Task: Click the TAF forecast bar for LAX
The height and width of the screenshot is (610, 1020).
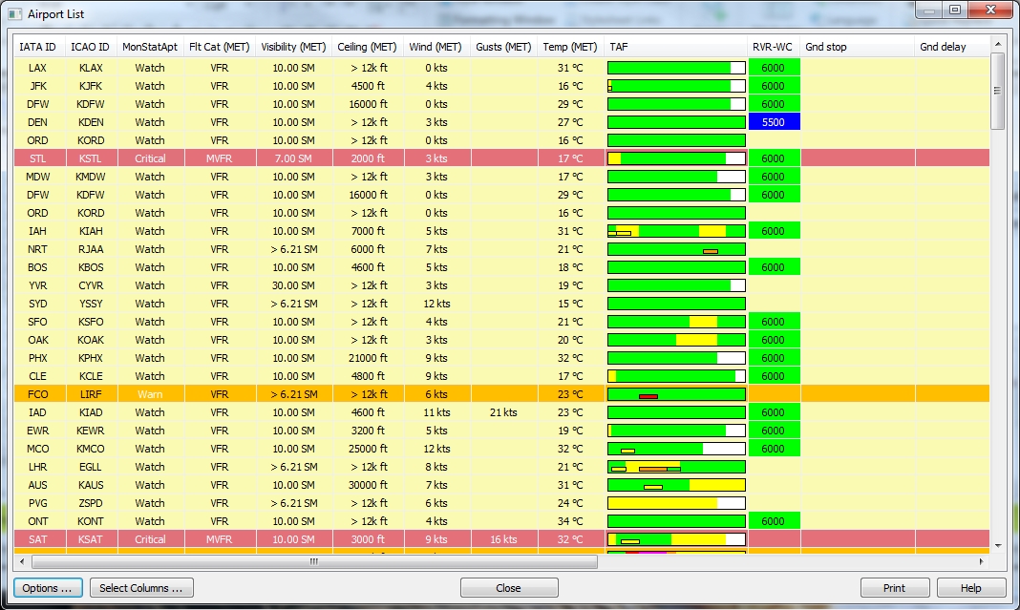Action: point(676,68)
